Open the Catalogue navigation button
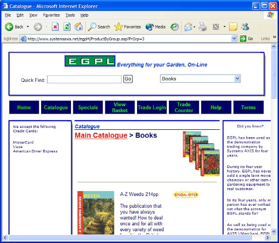 pos(56,107)
